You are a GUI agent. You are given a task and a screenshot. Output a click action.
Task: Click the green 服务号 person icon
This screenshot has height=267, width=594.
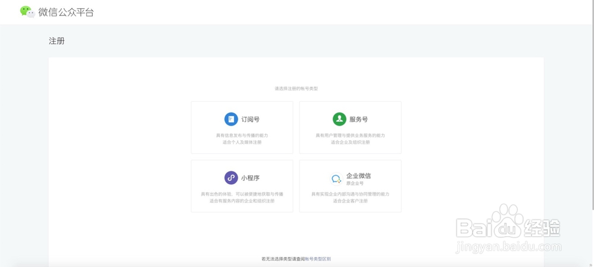(x=339, y=120)
